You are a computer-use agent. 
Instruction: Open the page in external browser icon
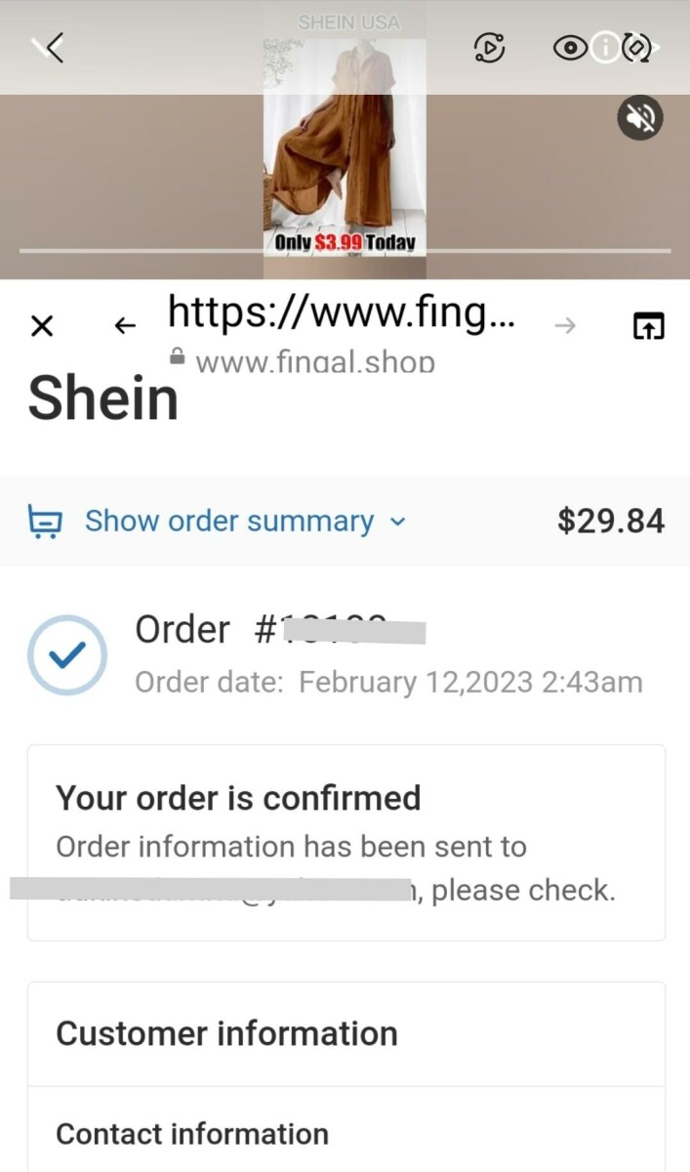pos(649,326)
